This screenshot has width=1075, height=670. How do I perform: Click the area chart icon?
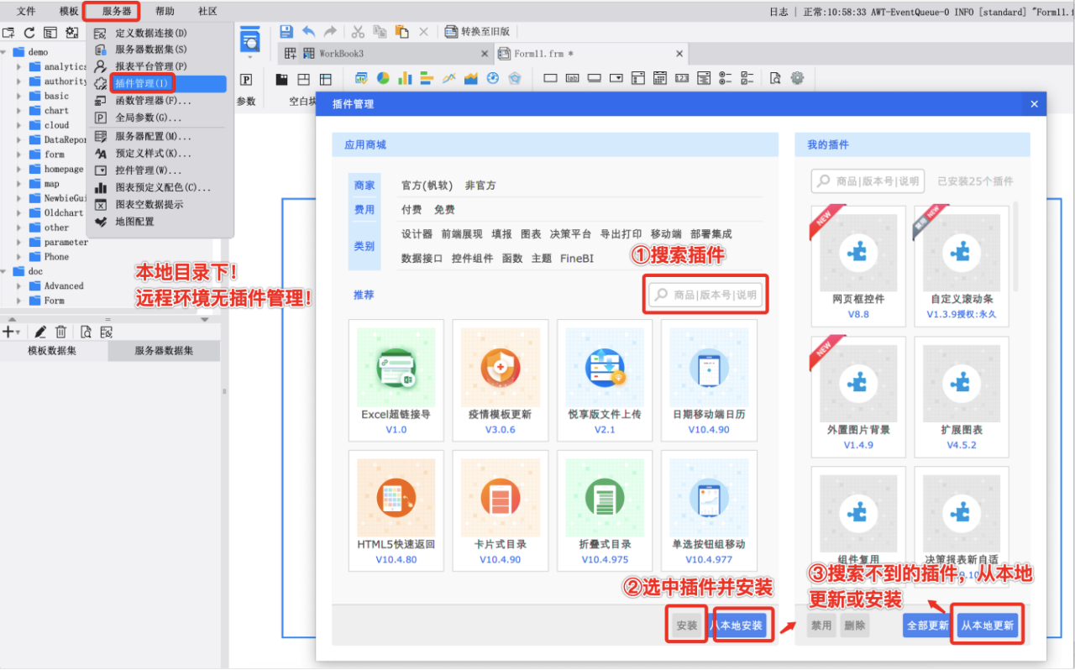471,78
